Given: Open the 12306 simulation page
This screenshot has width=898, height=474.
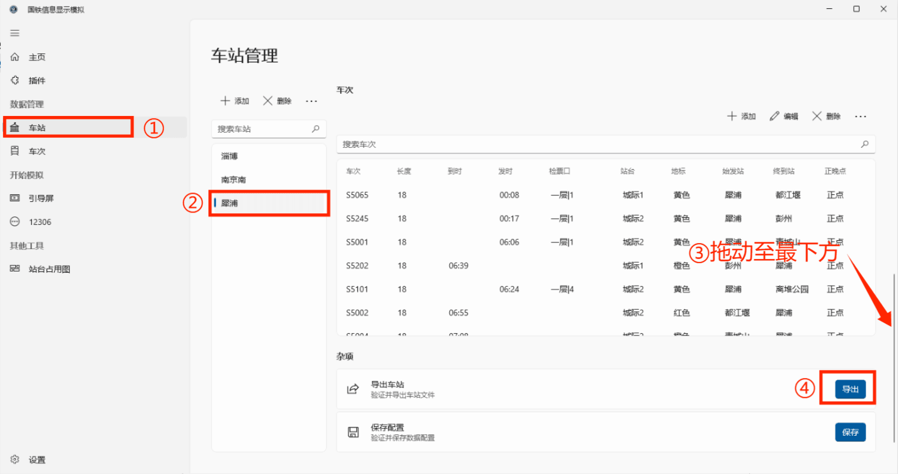Looking at the screenshot, I should click(40, 222).
